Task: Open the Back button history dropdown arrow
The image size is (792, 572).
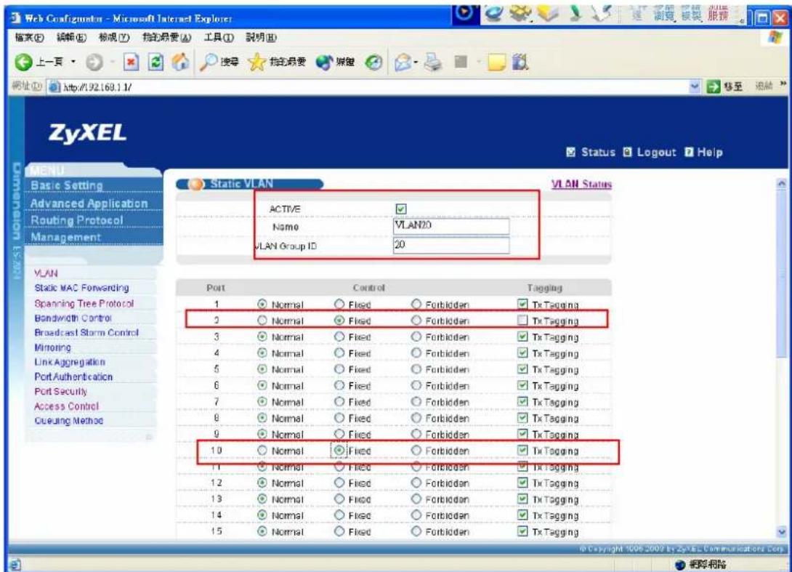Action: coord(73,63)
